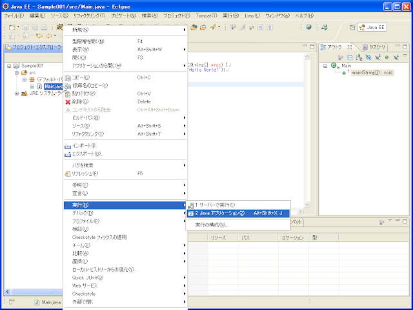Select Checkstyle フィックスの適用 entry
The width and height of the screenshot is (413, 310).
tap(125, 237)
